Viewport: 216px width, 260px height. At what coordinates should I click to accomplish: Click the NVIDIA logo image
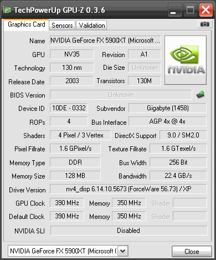tap(186, 60)
